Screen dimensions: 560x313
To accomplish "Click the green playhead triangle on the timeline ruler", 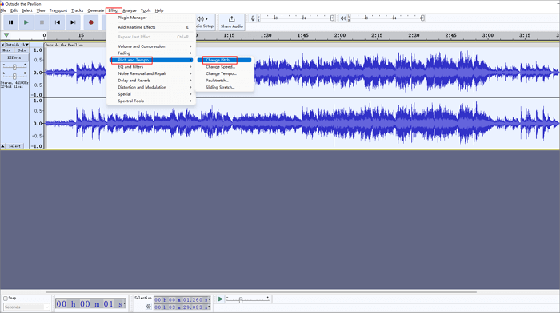I will (x=6, y=35).
